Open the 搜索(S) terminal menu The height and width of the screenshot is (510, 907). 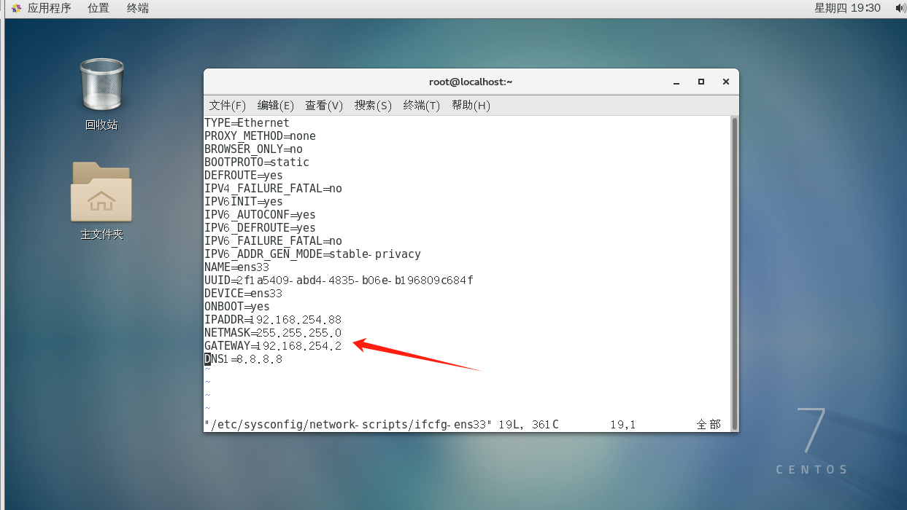click(373, 106)
